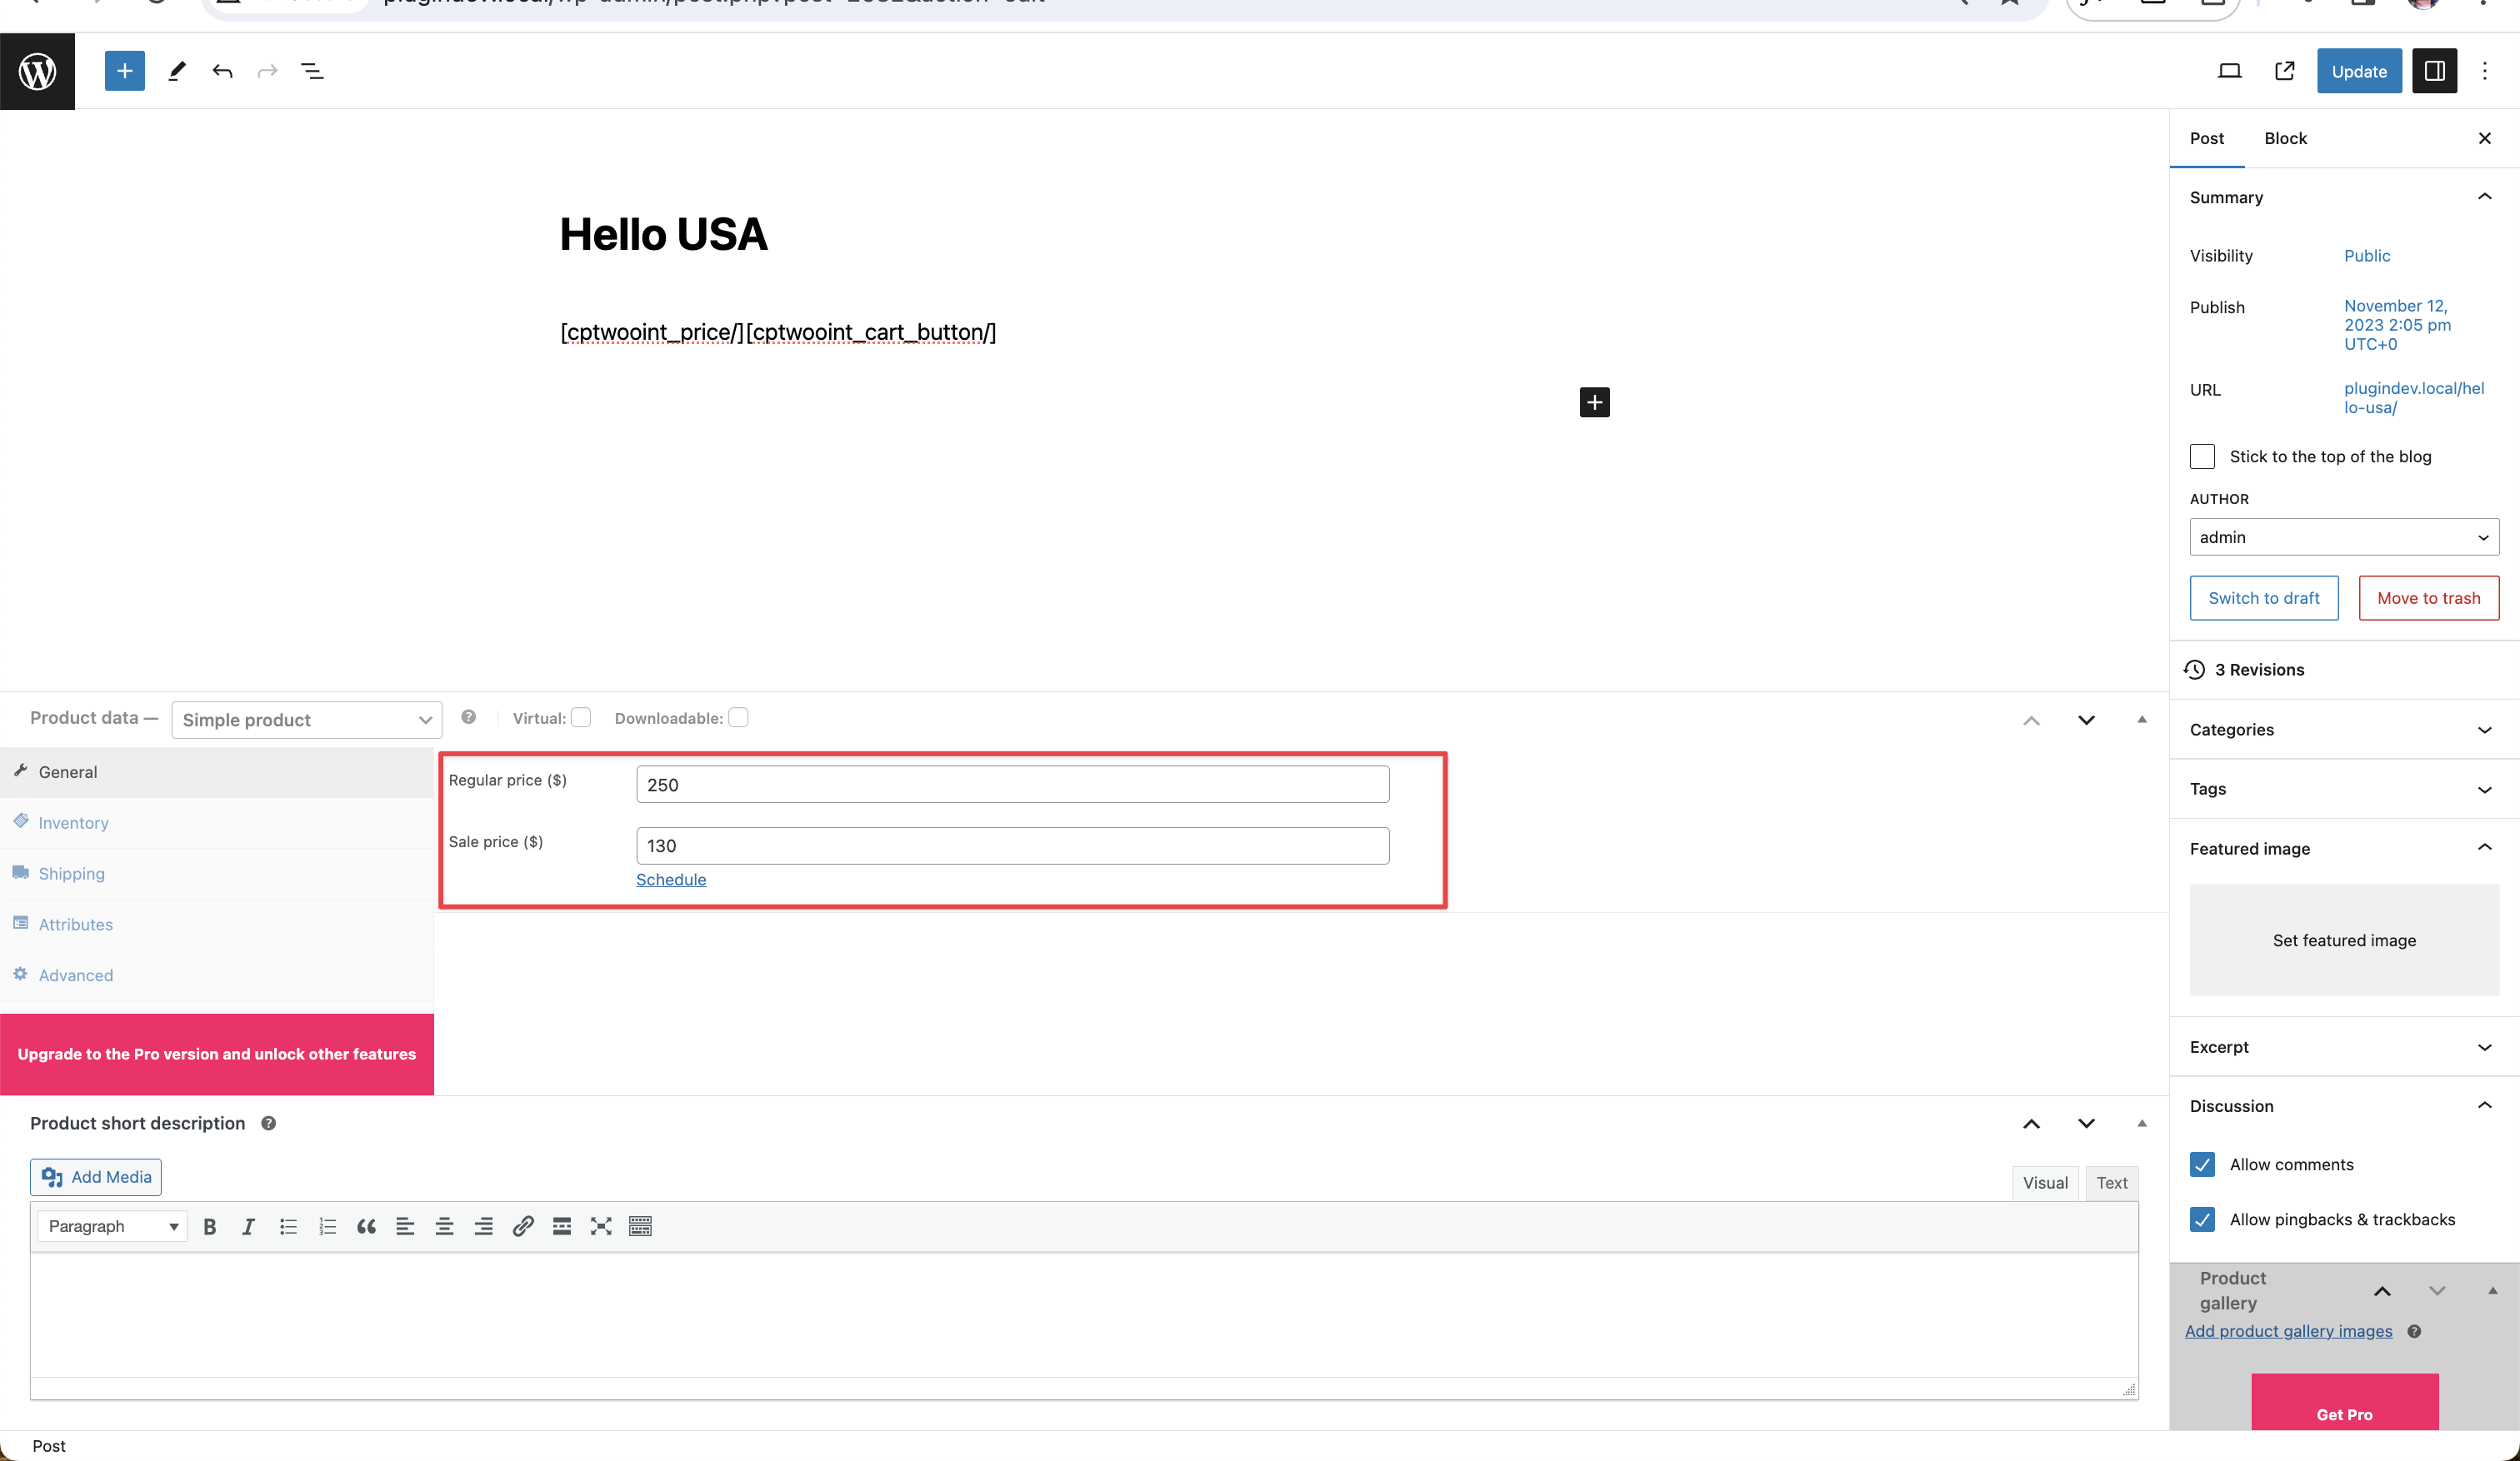Viewport: 2520px width, 1461px height.
Task: Open the admin author dropdown
Action: coord(2343,536)
